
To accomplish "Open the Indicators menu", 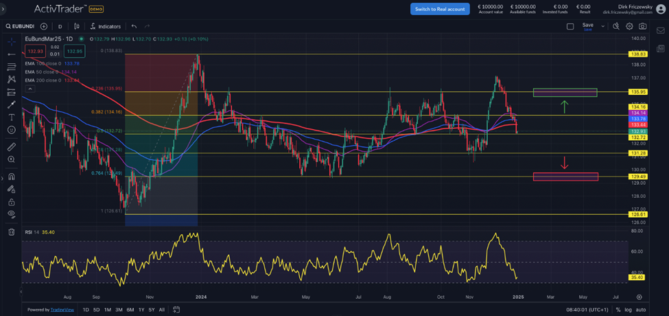I will coord(105,26).
